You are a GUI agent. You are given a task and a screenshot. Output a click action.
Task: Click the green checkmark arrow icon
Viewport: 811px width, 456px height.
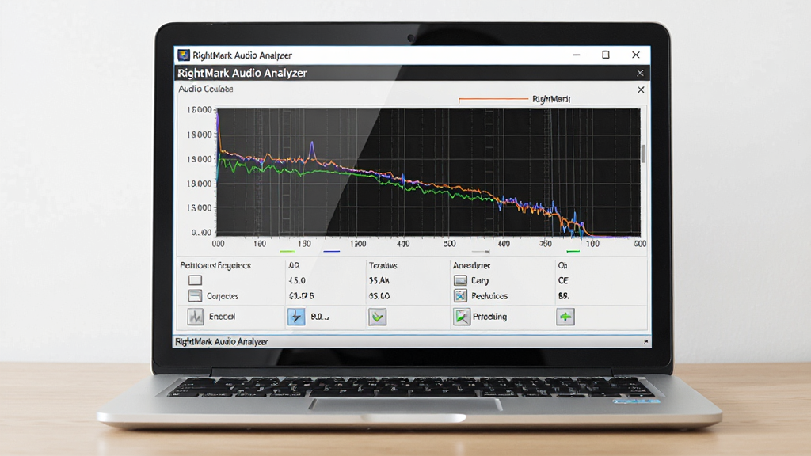[378, 317]
